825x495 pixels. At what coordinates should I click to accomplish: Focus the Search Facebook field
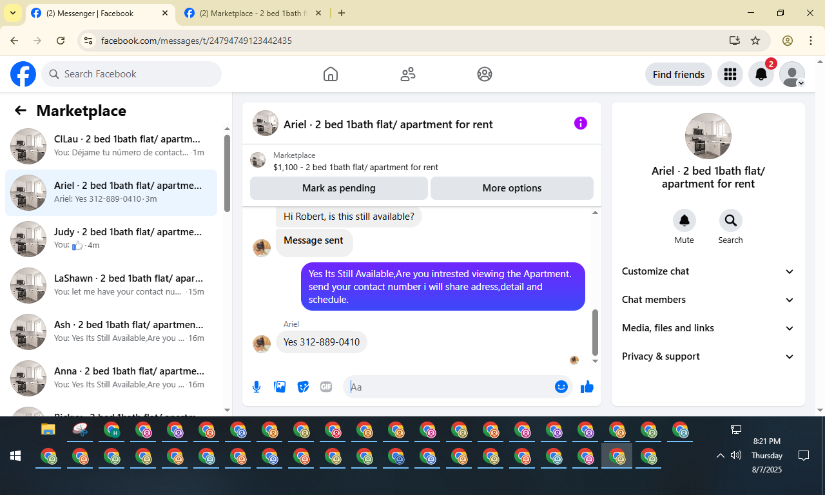pos(131,74)
